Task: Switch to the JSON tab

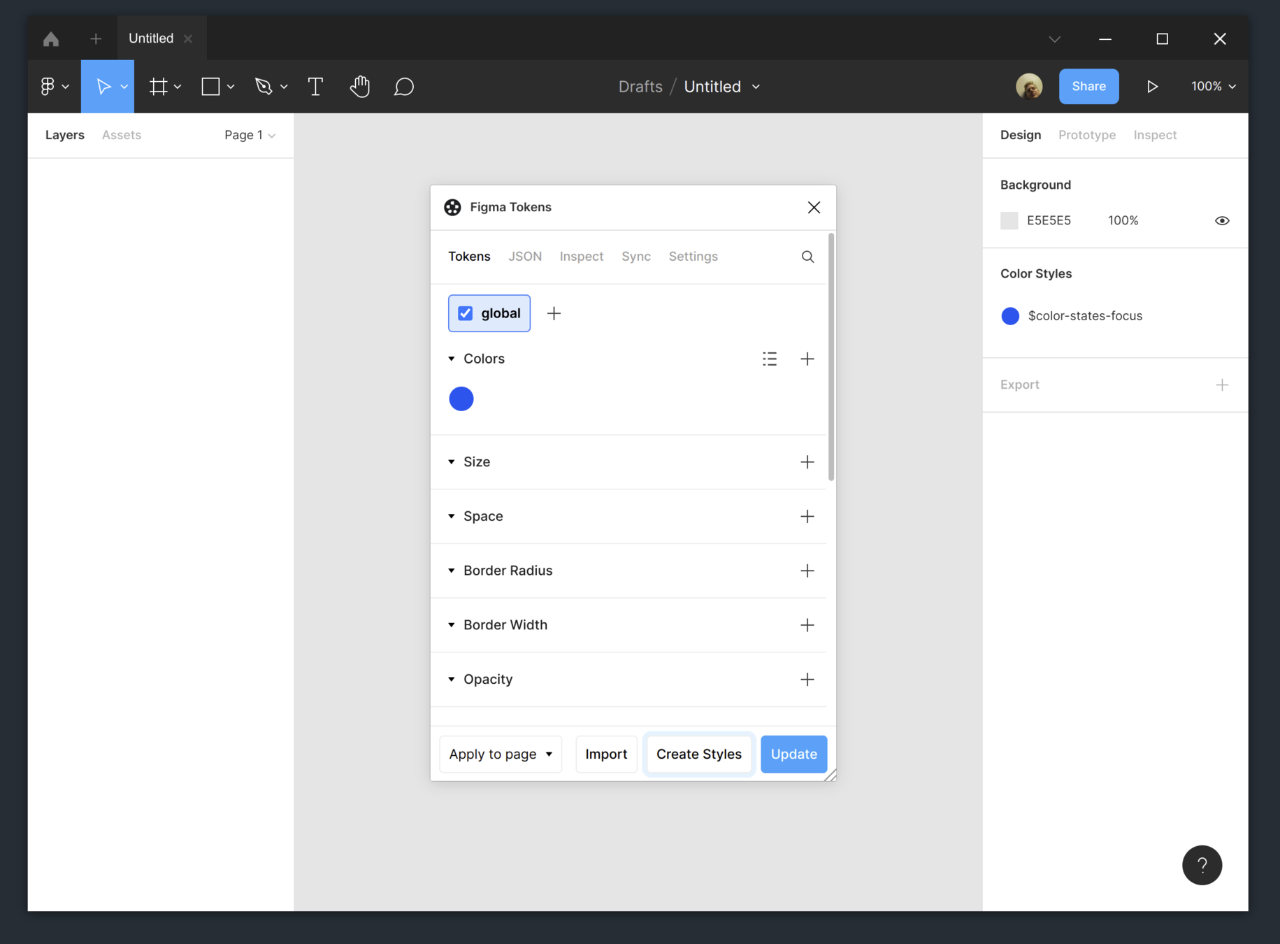Action: (525, 257)
